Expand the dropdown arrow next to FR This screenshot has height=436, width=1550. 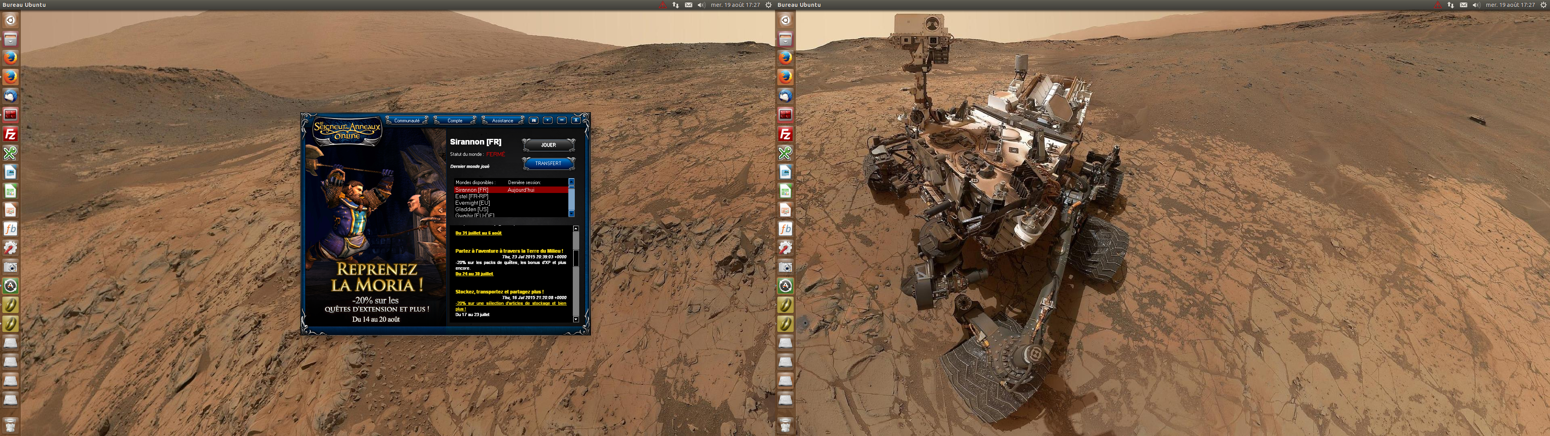click(548, 120)
